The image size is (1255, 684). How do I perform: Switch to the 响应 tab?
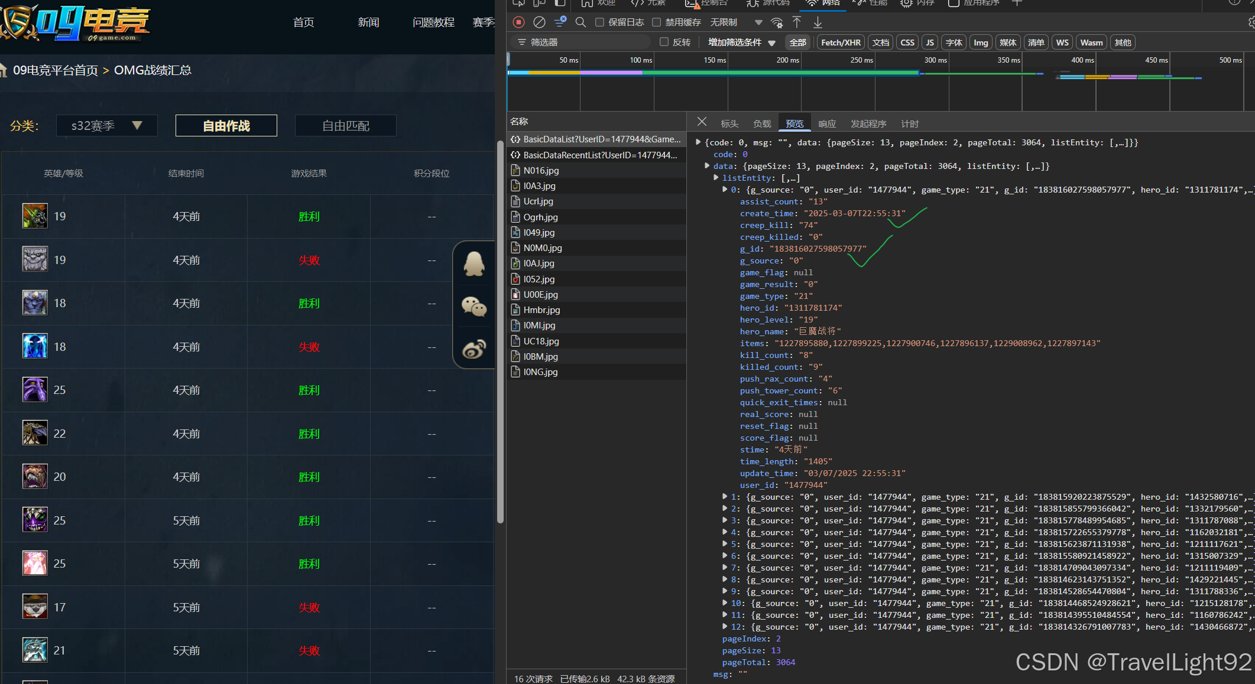click(826, 123)
